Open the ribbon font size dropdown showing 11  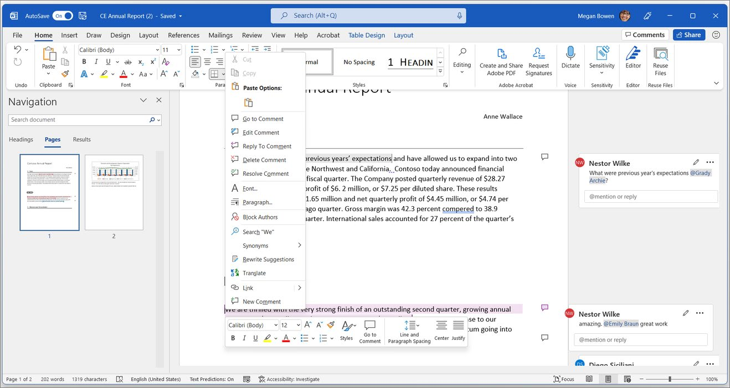pos(178,50)
